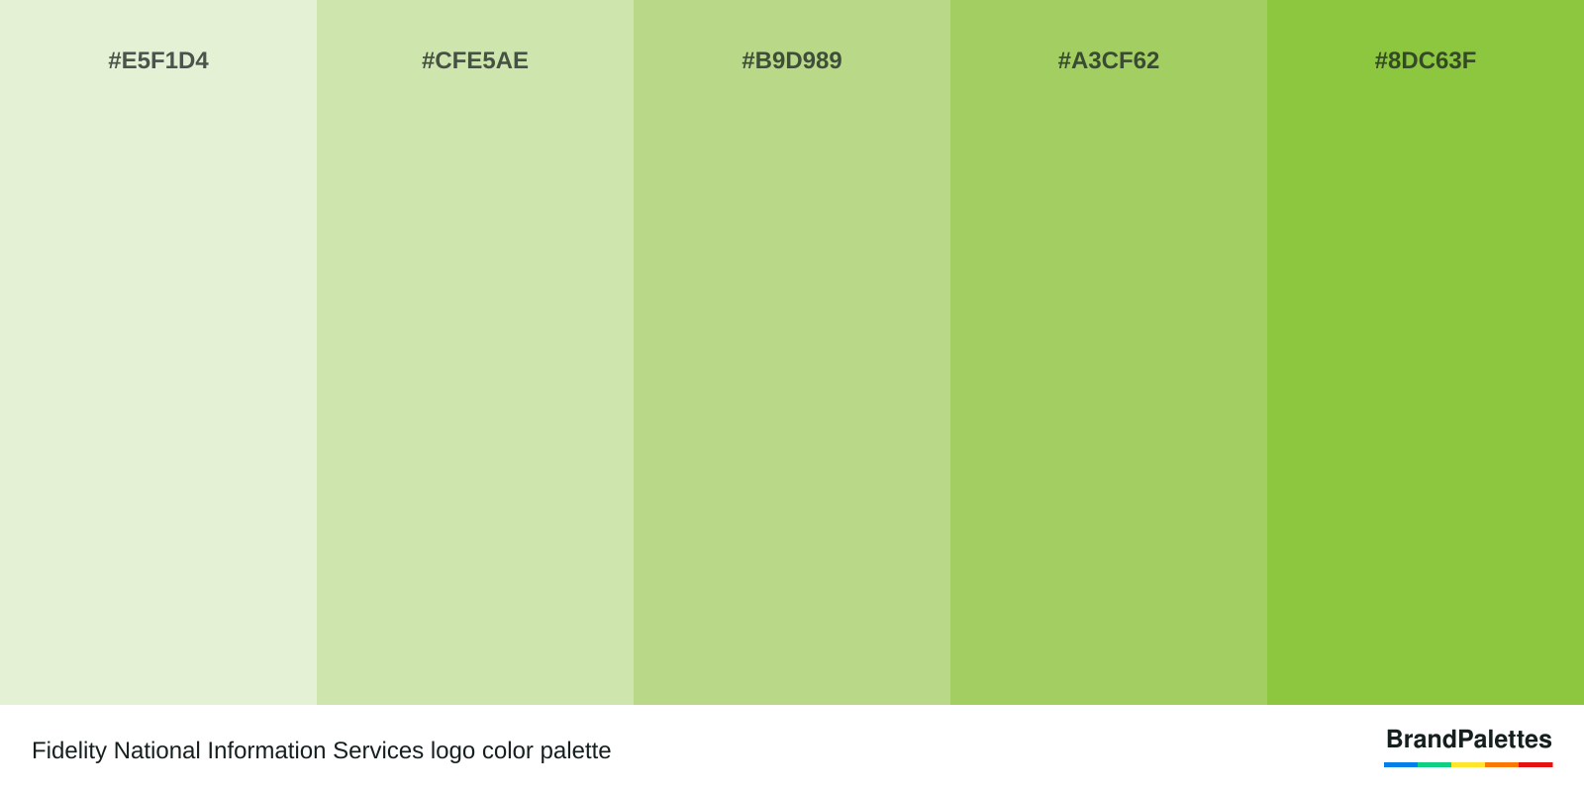Click the #E5F1D4 hex code label

[x=158, y=60]
